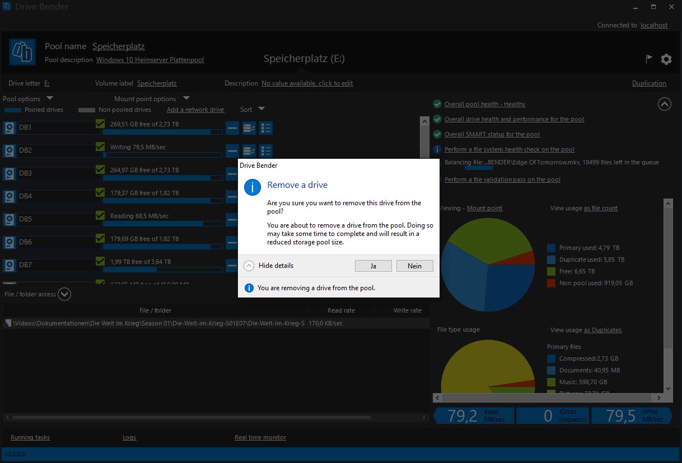Click the minus remove icon for DB3
Viewport: 682px width, 463px height.
pyautogui.click(x=232, y=174)
